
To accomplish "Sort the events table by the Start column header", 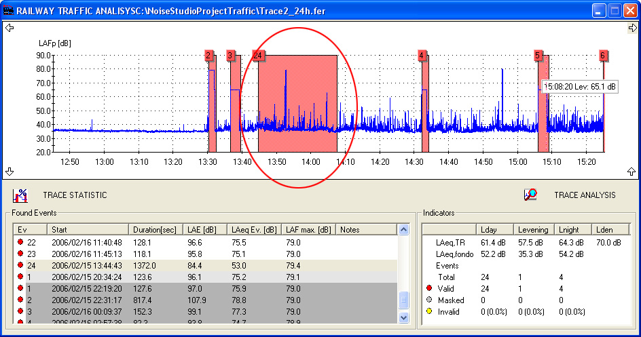I will point(88,230).
